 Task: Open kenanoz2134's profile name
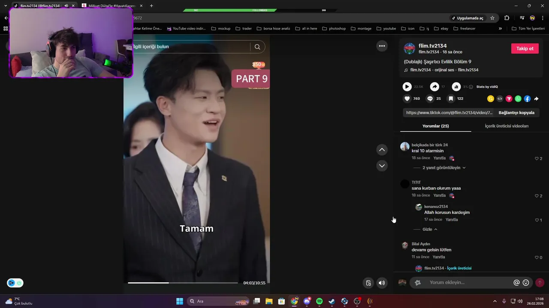[436, 207]
